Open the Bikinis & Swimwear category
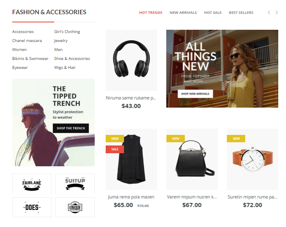The image size is (286, 227). [30, 58]
